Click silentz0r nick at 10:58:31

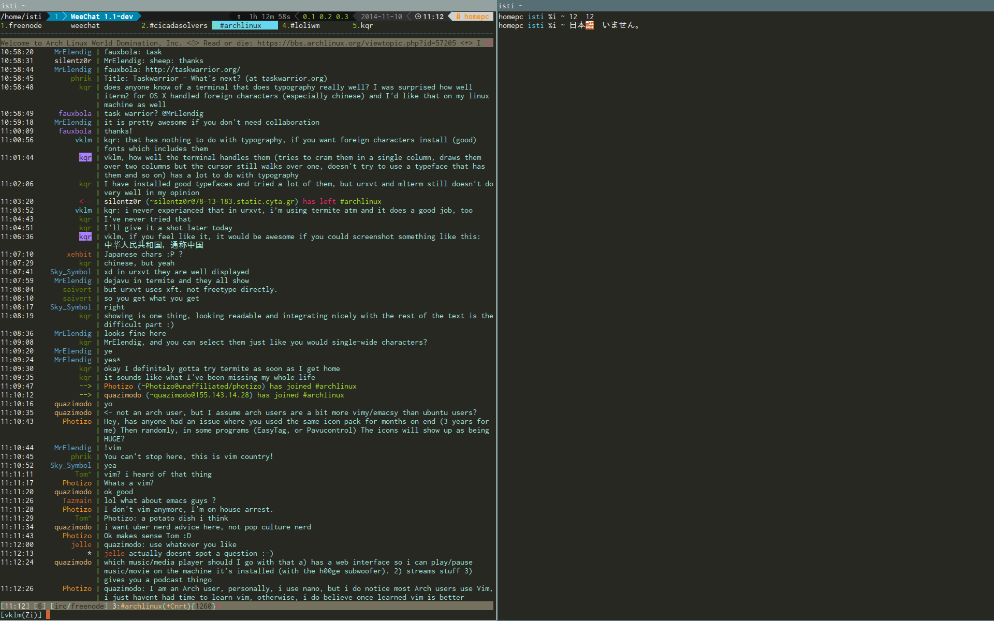pos(73,61)
